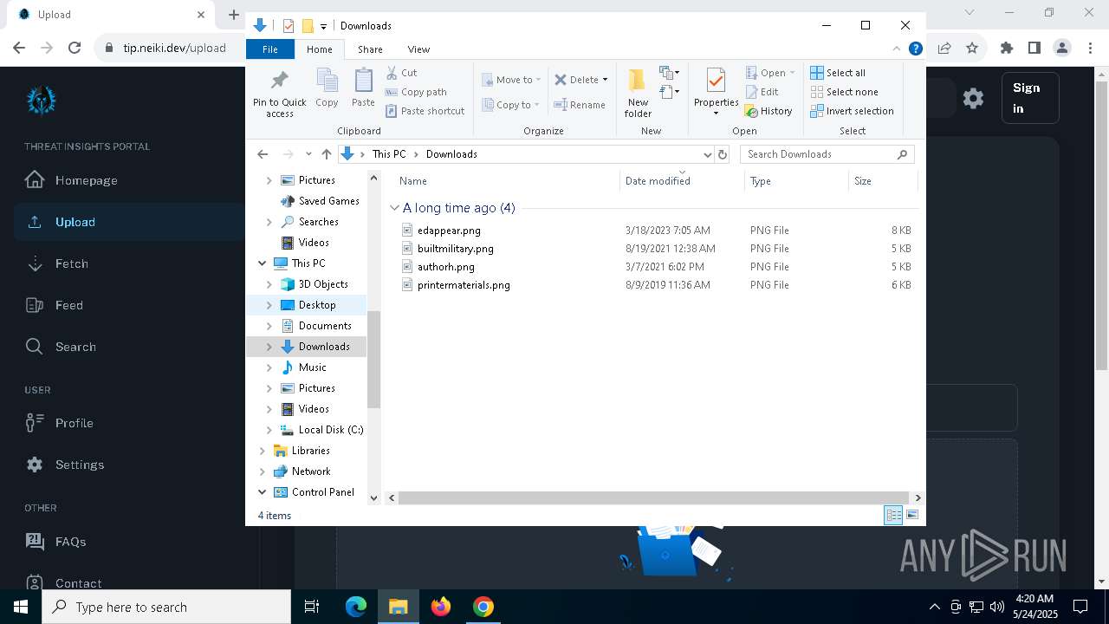Open Explorer Help question mark icon
The width and height of the screenshot is (1109, 624).
(915, 49)
